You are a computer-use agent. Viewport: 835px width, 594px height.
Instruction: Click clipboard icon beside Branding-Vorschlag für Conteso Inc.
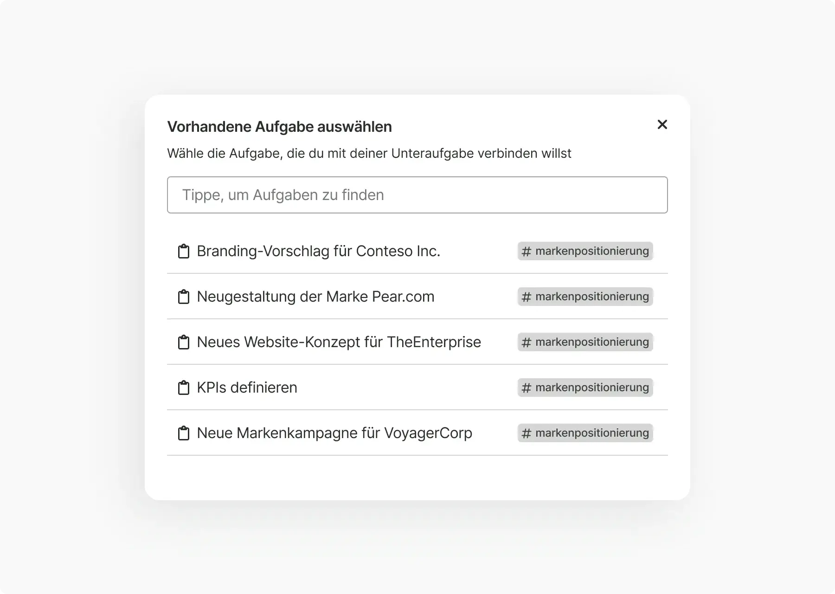[184, 252]
